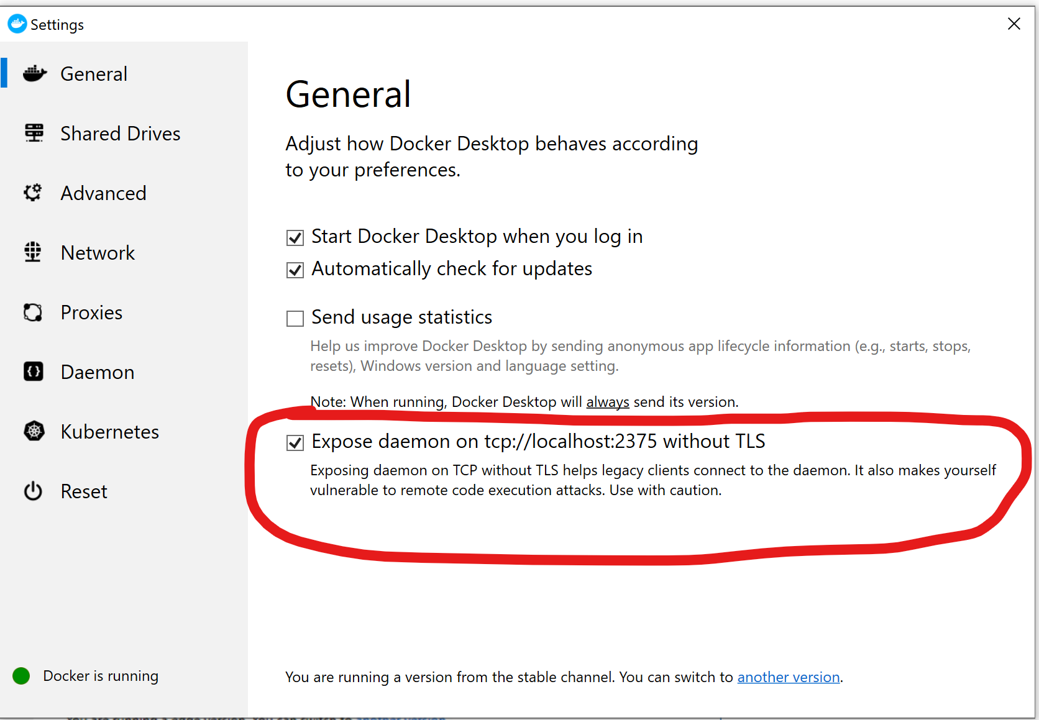Uncheck Start Docker Desktop when you log in
Image resolution: width=1039 pixels, height=720 pixels.
click(295, 237)
